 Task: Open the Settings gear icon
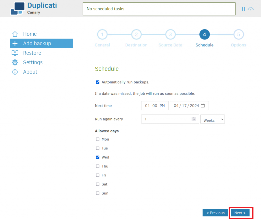[15, 62]
